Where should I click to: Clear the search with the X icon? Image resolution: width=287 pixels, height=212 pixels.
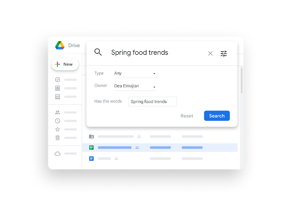pos(210,53)
